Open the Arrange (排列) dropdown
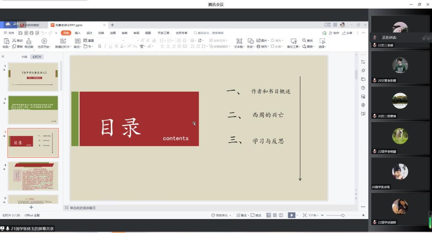Image resolution: width=432 pixels, height=233 pixels. [x=264, y=46]
